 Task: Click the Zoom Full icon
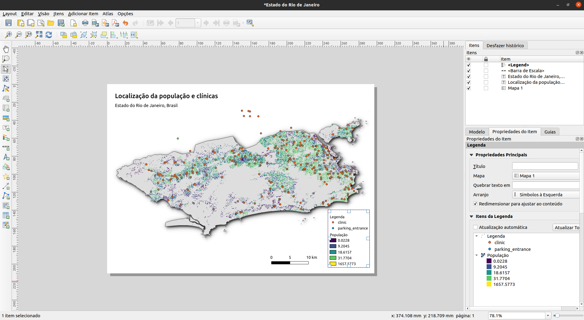(39, 35)
